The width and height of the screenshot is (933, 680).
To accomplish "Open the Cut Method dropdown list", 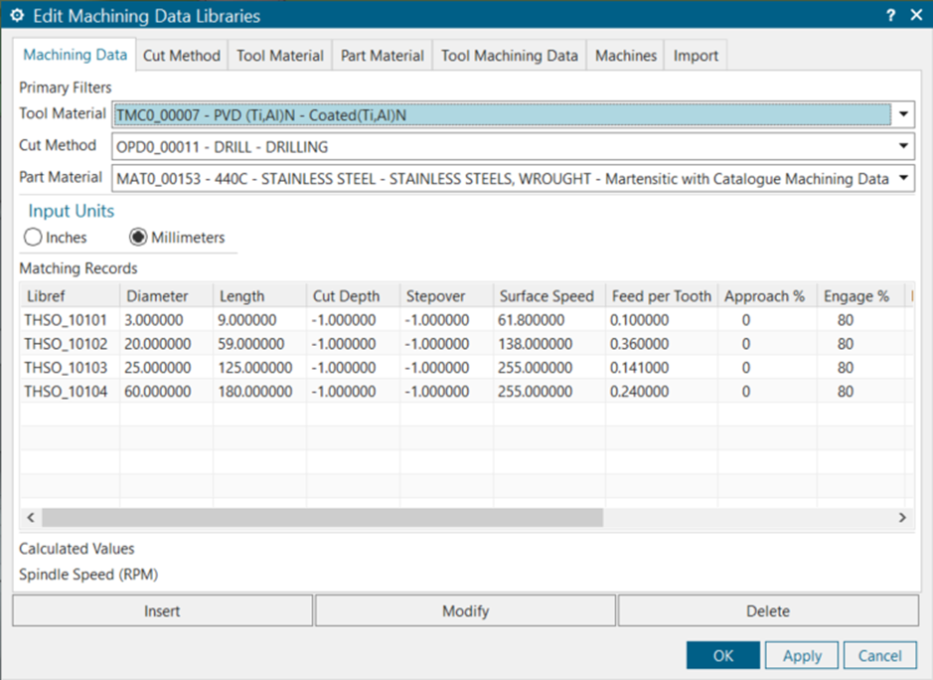I will click(903, 146).
